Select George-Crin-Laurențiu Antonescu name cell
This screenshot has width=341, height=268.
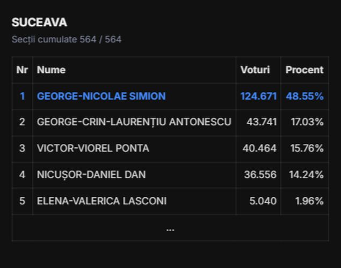click(x=134, y=122)
